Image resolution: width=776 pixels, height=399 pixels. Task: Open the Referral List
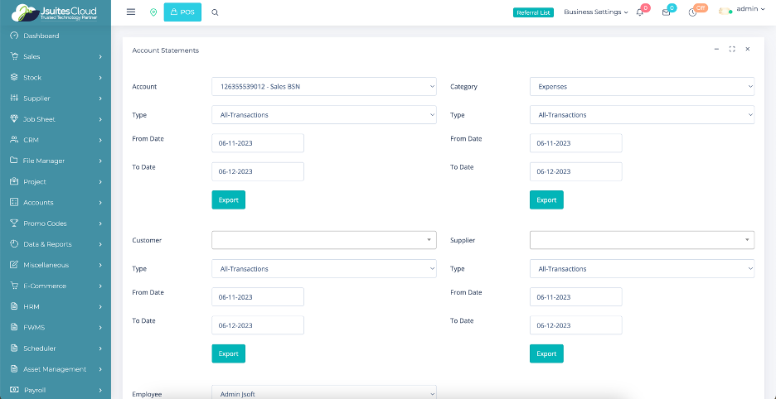[x=533, y=12]
